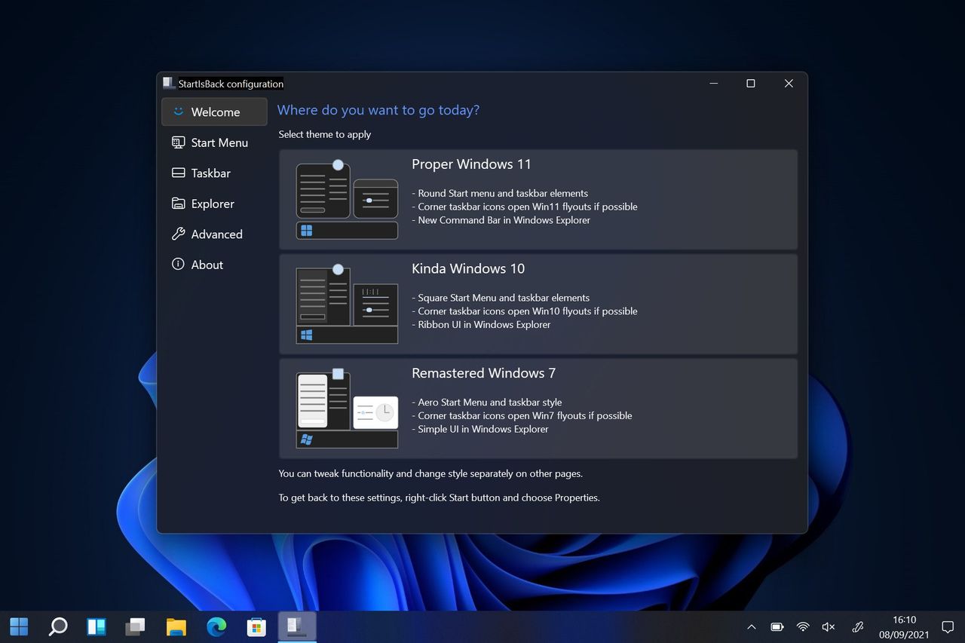The image size is (965, 643).
Task: Open the About page
Action: [214, 265]
